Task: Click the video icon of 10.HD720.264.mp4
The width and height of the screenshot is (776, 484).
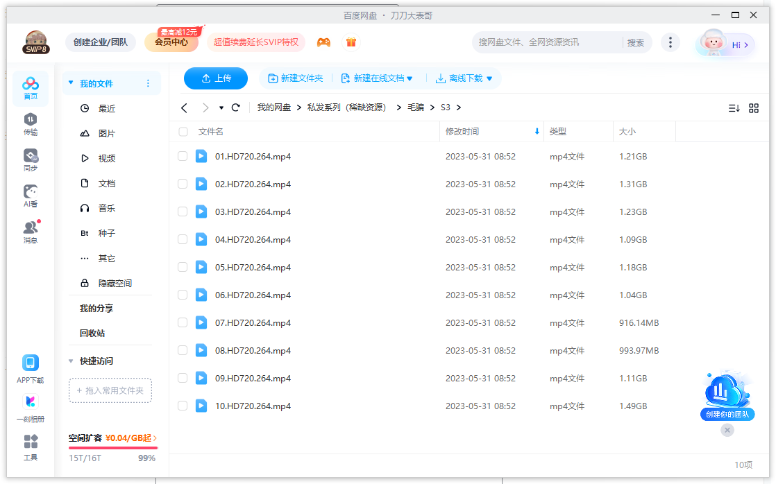Action: tap(201, 406)
